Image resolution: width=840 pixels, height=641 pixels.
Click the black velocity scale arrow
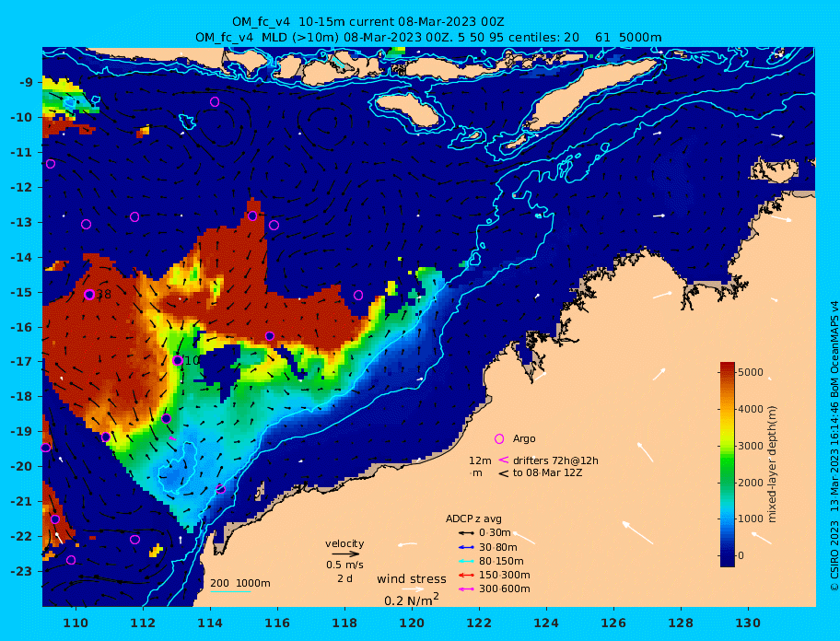(345, 554)
